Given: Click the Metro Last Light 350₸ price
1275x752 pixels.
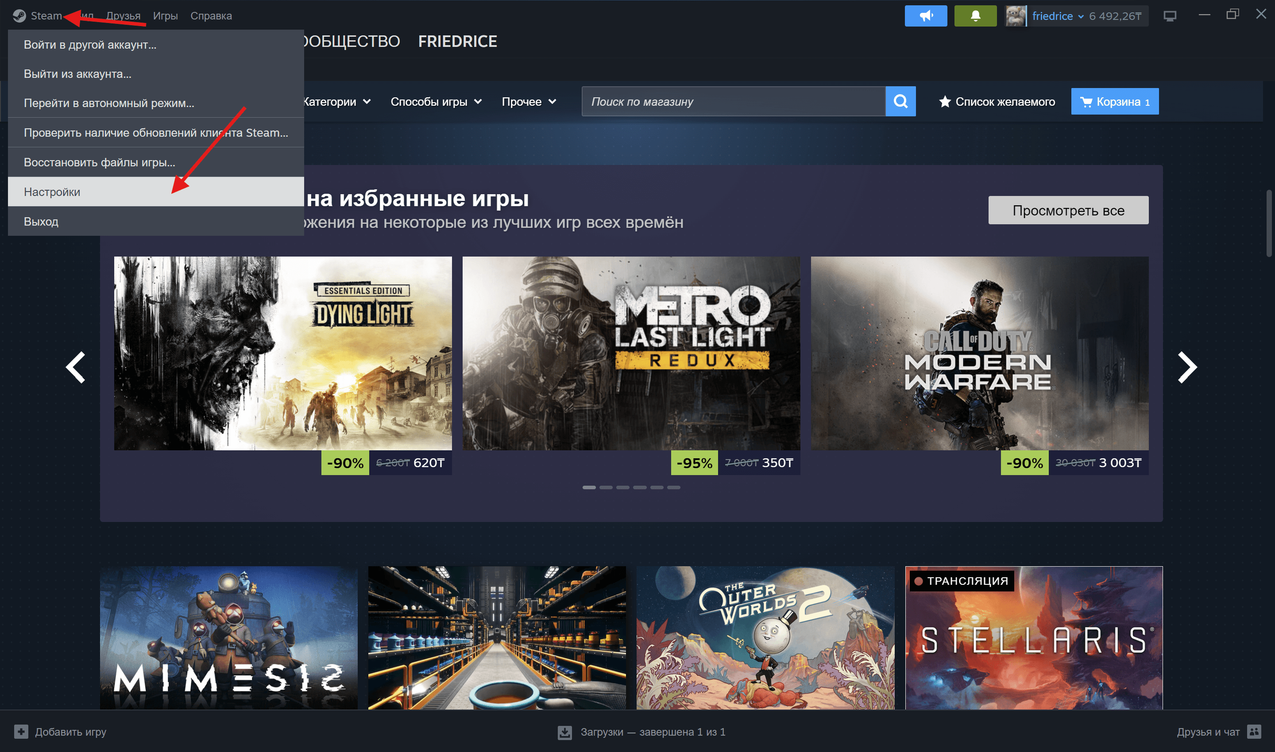Looking at the screenshot, I should pos(777,463).
